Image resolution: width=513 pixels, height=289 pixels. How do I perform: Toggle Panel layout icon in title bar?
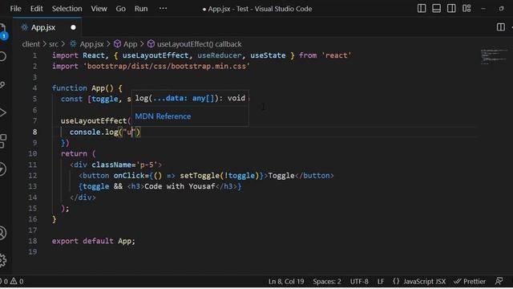436,9
